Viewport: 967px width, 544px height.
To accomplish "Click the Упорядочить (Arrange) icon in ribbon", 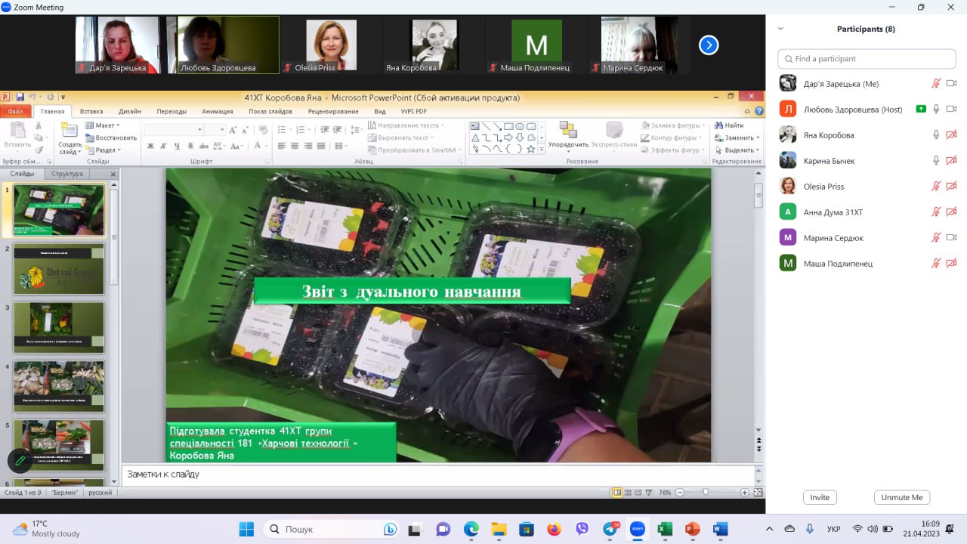I will [568, 134].
